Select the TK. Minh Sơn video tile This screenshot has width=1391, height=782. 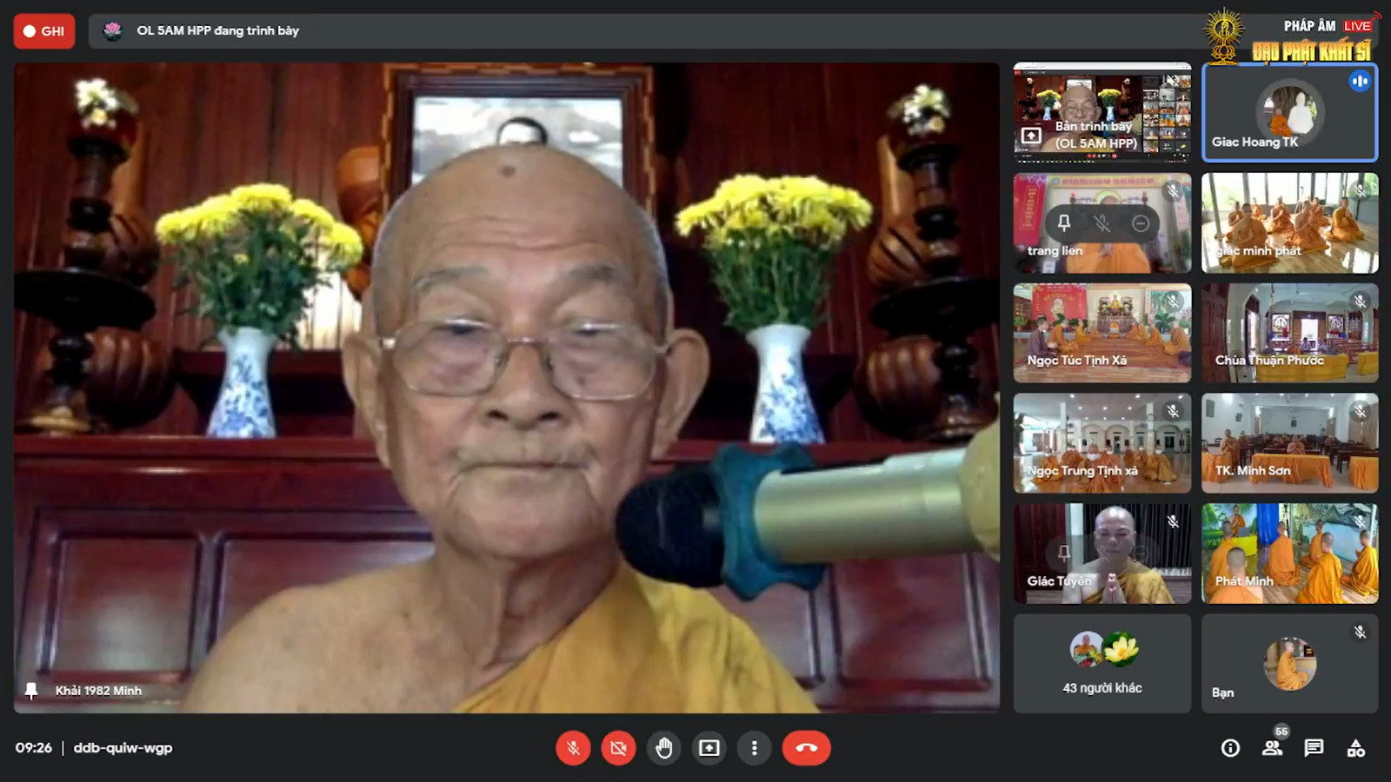pyautogui.click(x=1289, y=443)
